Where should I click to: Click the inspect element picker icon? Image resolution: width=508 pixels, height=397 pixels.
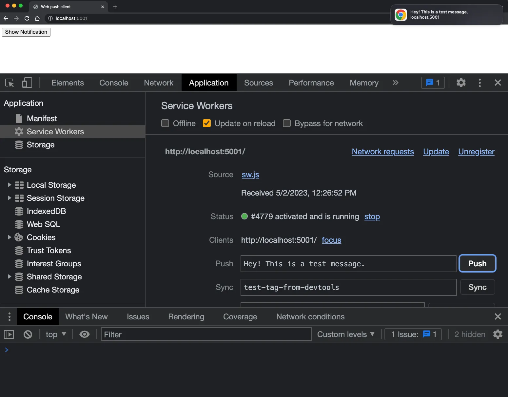(x=10, y=83)
